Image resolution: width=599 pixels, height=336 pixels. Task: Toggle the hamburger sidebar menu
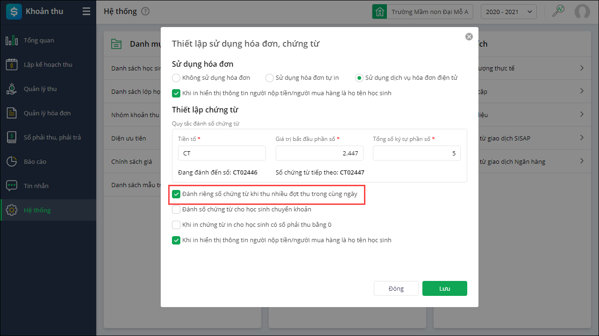click(86, 12)
